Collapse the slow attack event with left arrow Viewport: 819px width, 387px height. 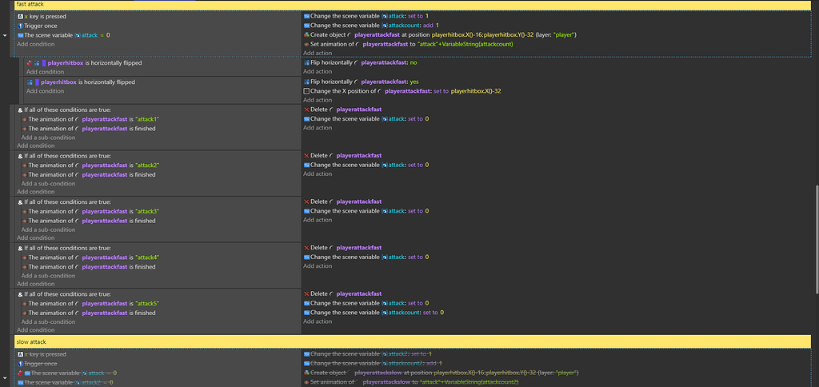[5, 377]
